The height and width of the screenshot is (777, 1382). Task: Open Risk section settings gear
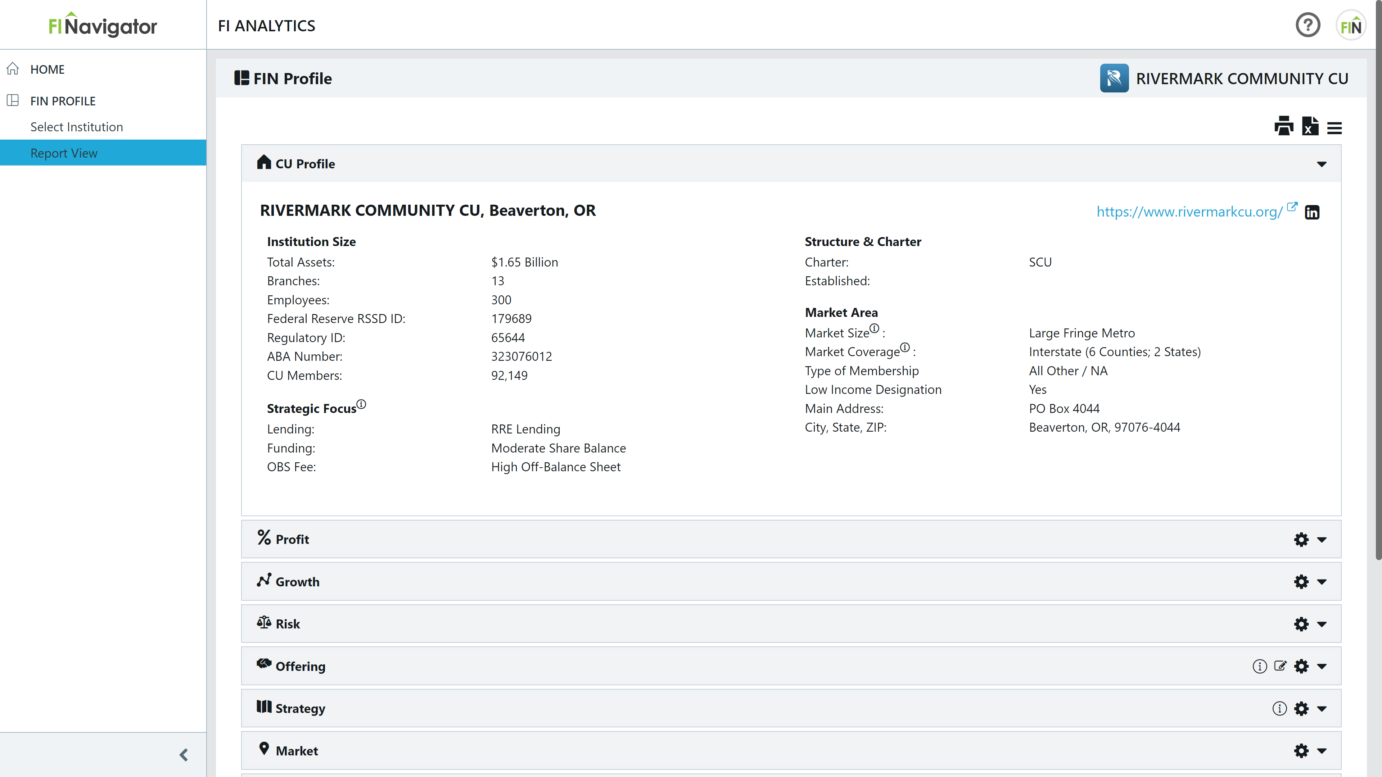tap(1301, 624)
